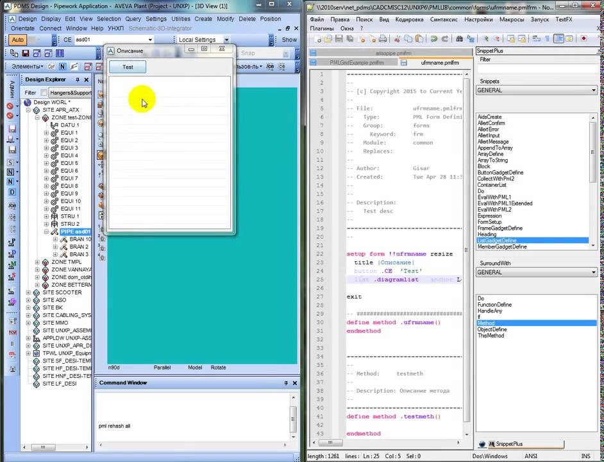Toggle the word wrap icon in Notepad++
The width and height of the screenshot is (604, 462).
536,38
